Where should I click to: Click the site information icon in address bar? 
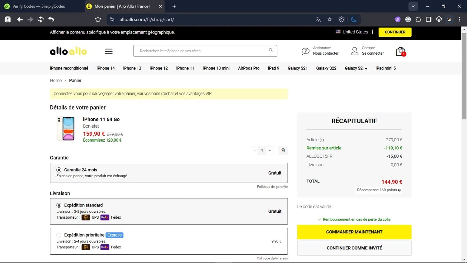point(112,20)
